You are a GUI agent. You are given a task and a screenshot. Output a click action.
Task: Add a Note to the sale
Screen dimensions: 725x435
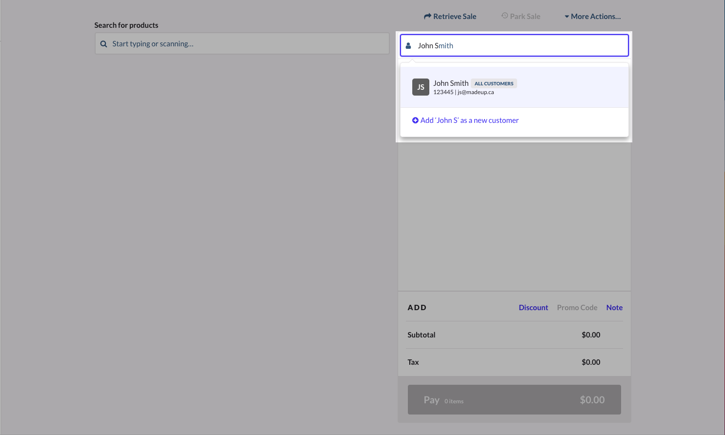pyautogui.click(x=614, y=308)
